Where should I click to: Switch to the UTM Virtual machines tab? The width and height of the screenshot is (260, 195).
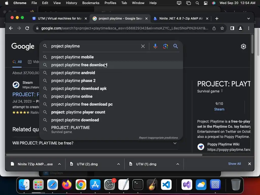[x=60, y=19]
